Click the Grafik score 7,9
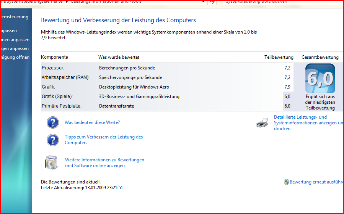 [x=287, y=87]
